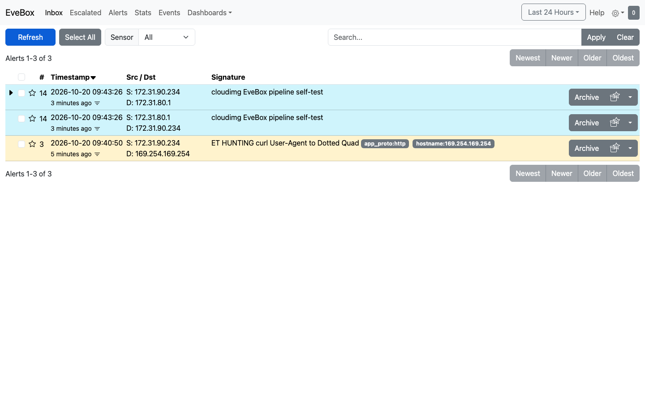
Task: Expand the Dashboards menu
Action: 210,13
